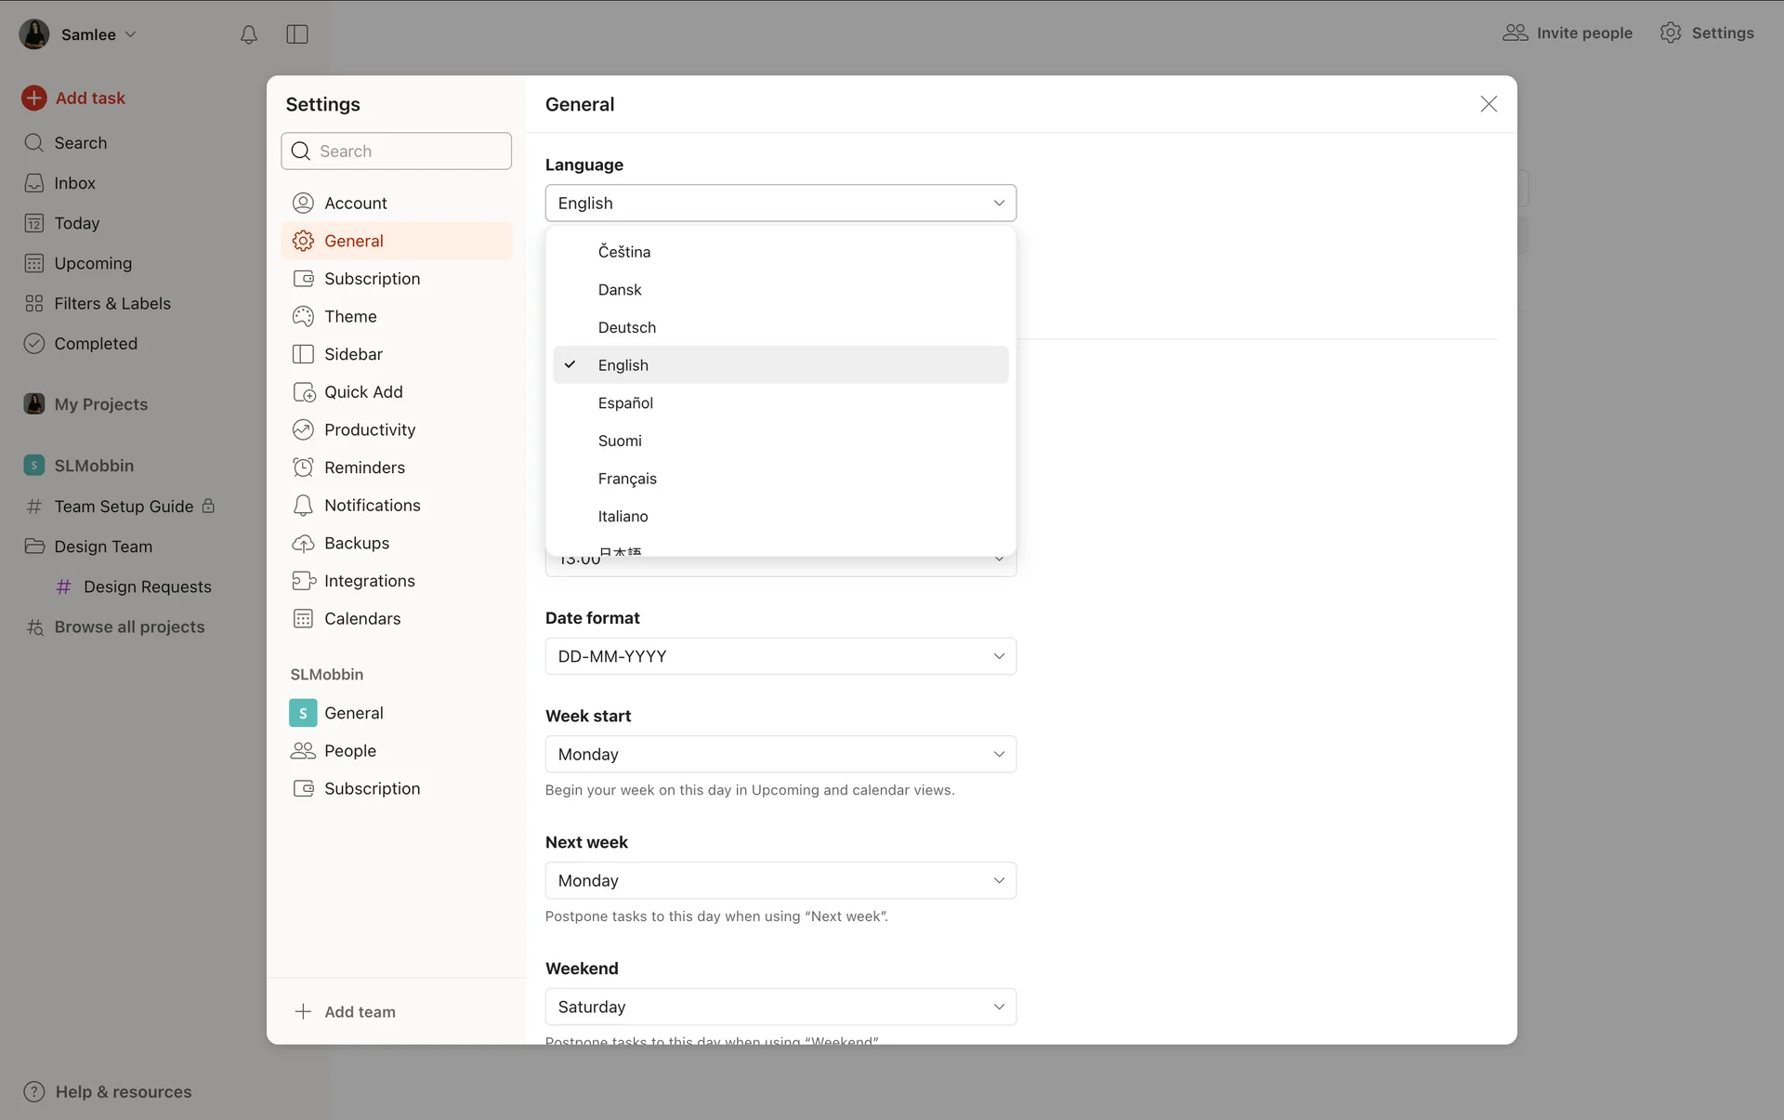Choose Español from language options
Viewport: 1784px width, 1120px height.
(x=625, y=402)
